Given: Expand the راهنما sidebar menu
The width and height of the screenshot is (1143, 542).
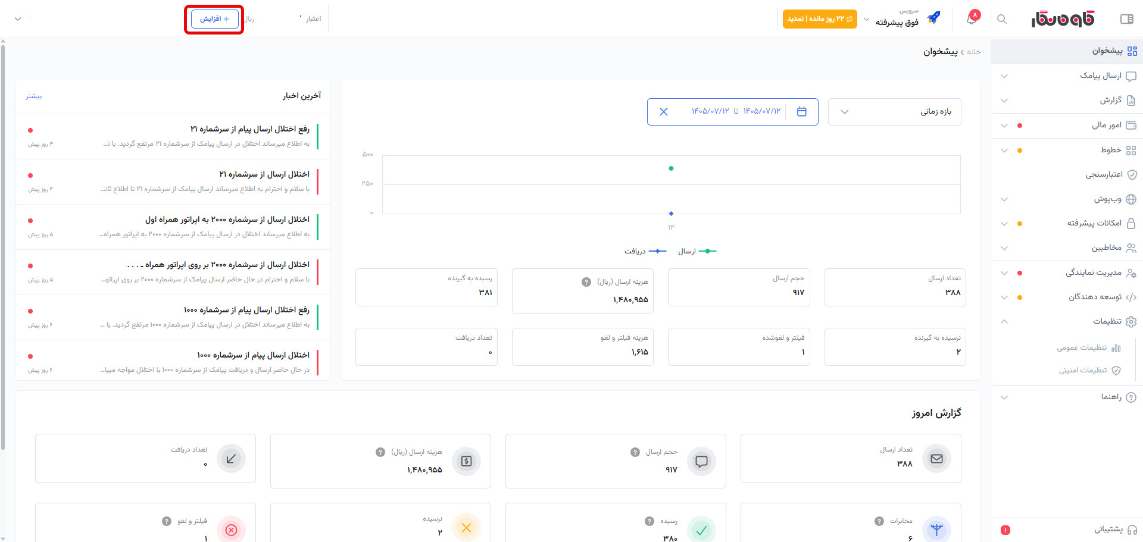Looking at the screenshot, I should (1067, 397).
